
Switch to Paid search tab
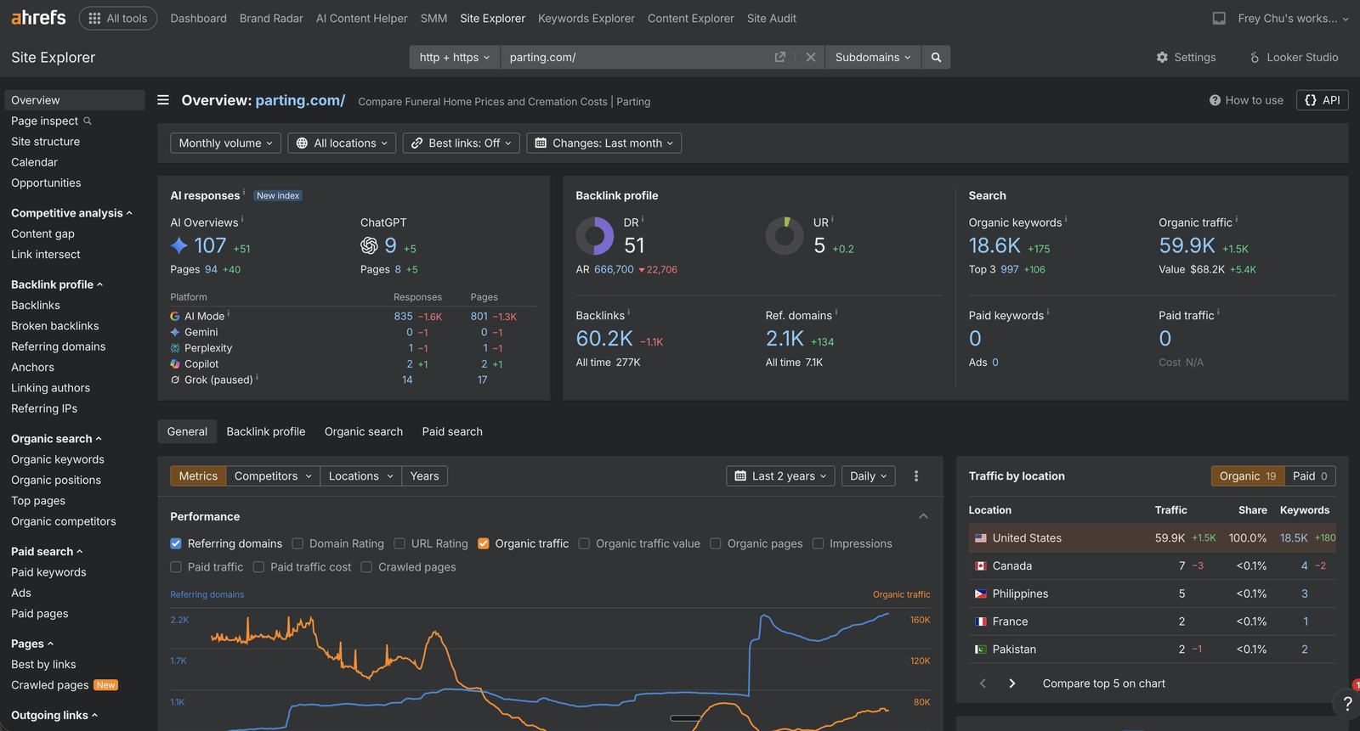tap(452, 431)
